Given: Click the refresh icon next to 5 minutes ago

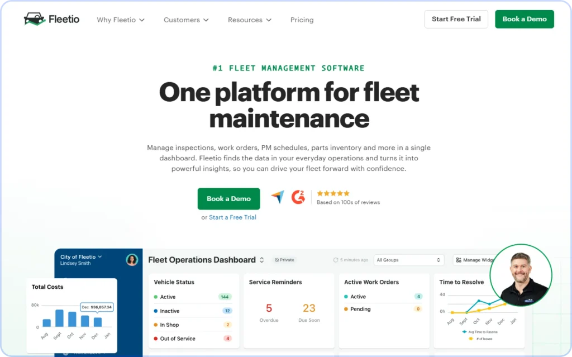Looking at the screenshot, I should tap(336, 260).
